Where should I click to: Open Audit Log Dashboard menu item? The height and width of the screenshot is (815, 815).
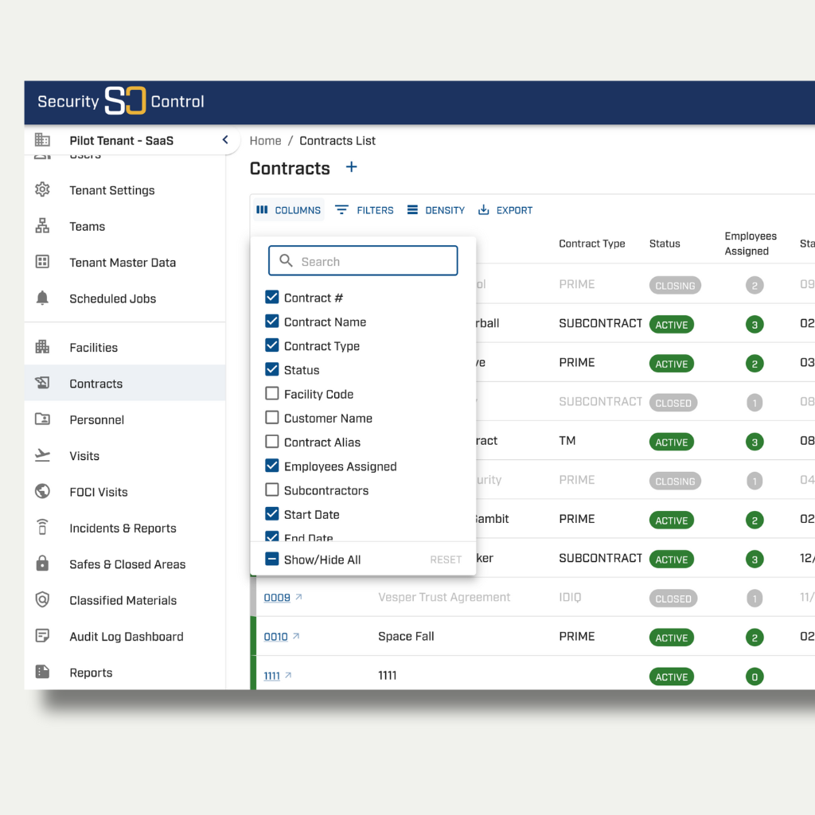126,637
